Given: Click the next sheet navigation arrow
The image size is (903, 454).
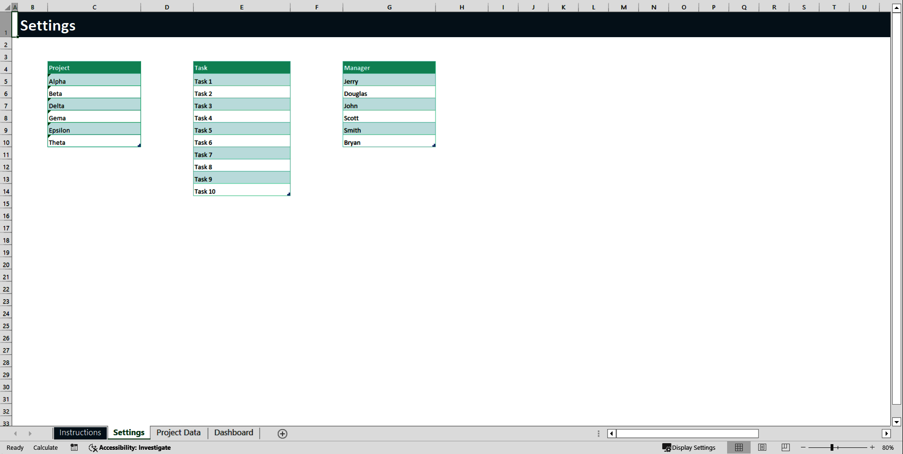Looking at the screenshot, I should coord(31,433).
